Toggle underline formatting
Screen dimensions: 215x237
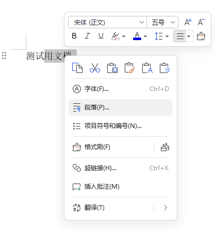[101, 36]
